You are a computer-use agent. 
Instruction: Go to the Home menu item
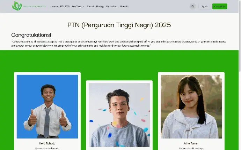coord(54,6)
